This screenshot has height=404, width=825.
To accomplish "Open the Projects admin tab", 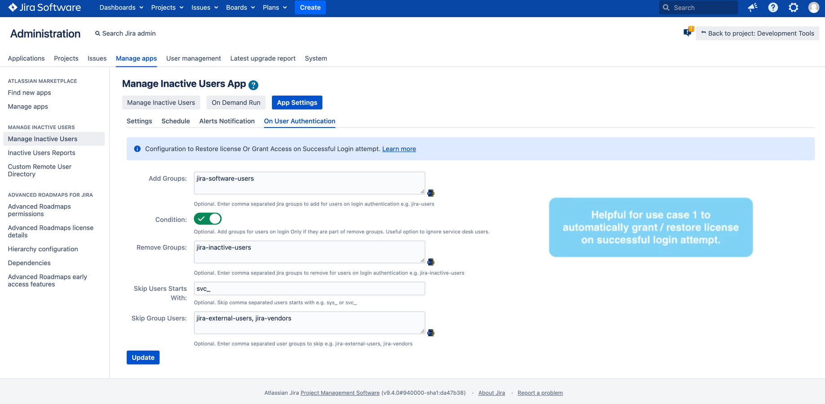I will [x=66, y=58].
